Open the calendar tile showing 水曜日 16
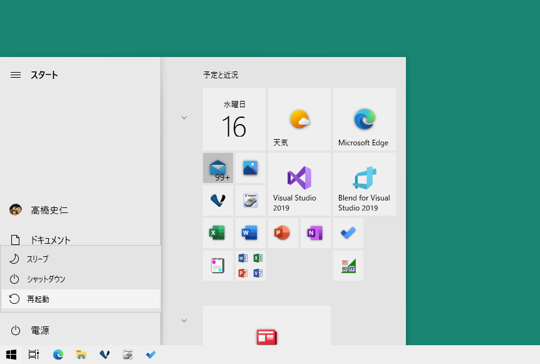Image resolution: width=540 pixels, height=364 pixels. (x=234, y=119)
